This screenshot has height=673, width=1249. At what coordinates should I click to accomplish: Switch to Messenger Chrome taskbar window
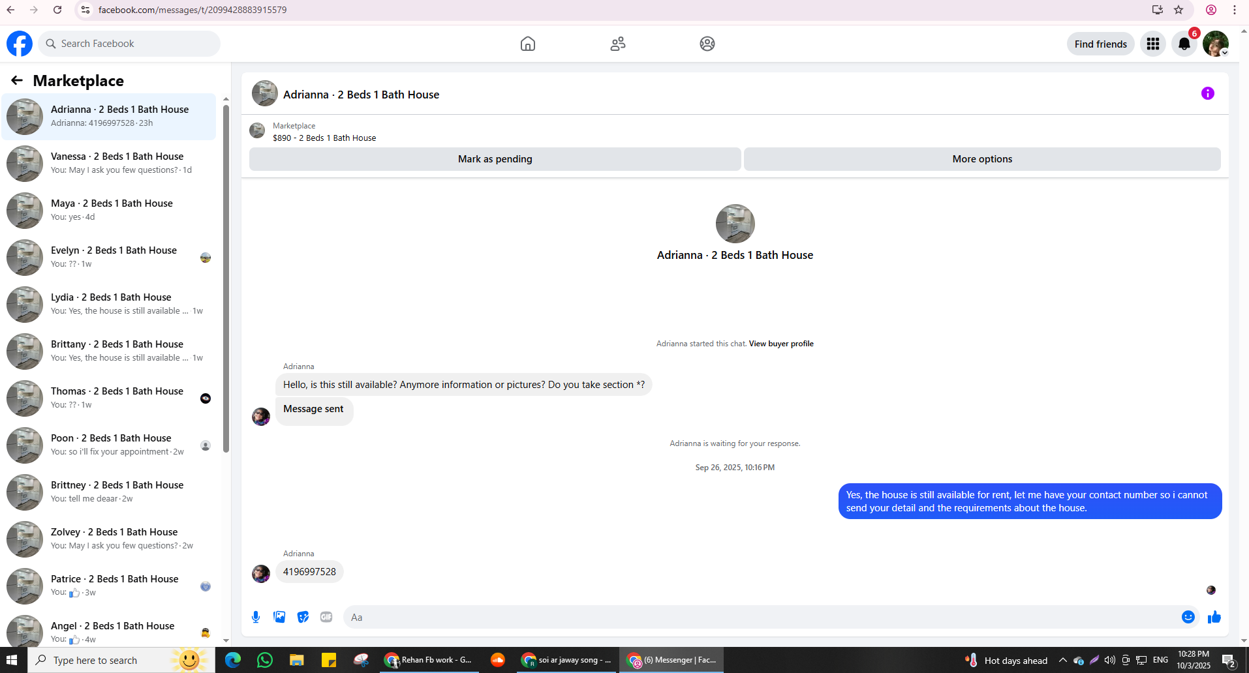click(x=672, y=660)
